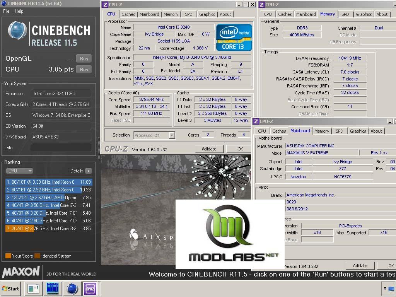Show hidden system tray icons
The image size is (396, 297).
(x=385, y=288)
